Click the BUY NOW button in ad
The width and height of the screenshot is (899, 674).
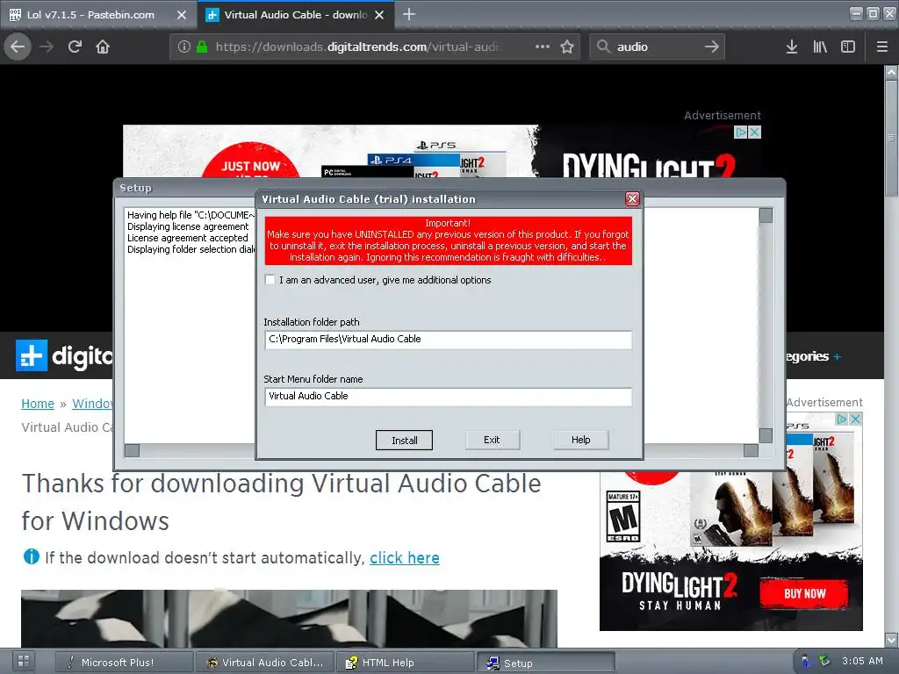point(804,594)
